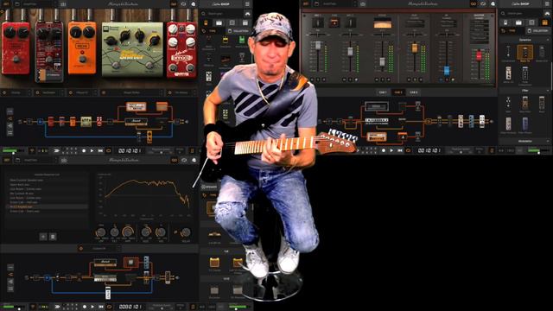Select the white rack unit at the top-right chain end
553x311 pixels.
(482, 121)
